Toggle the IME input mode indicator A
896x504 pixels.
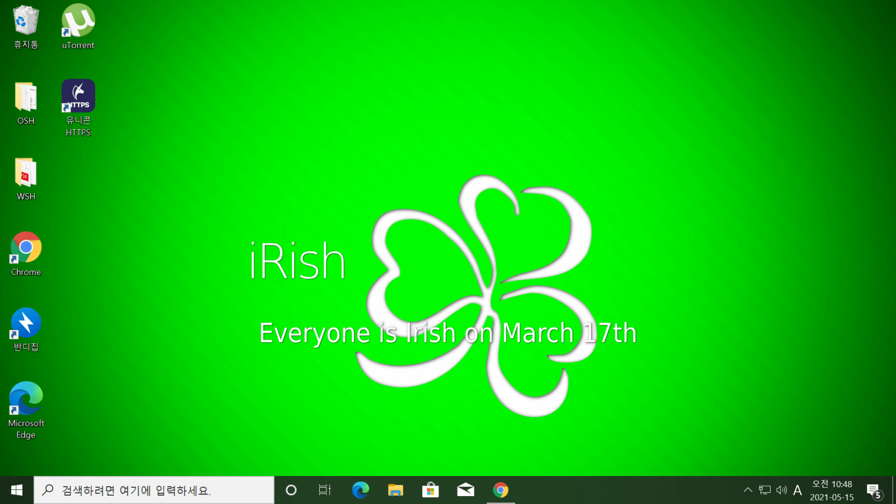(x=797, y=490)
